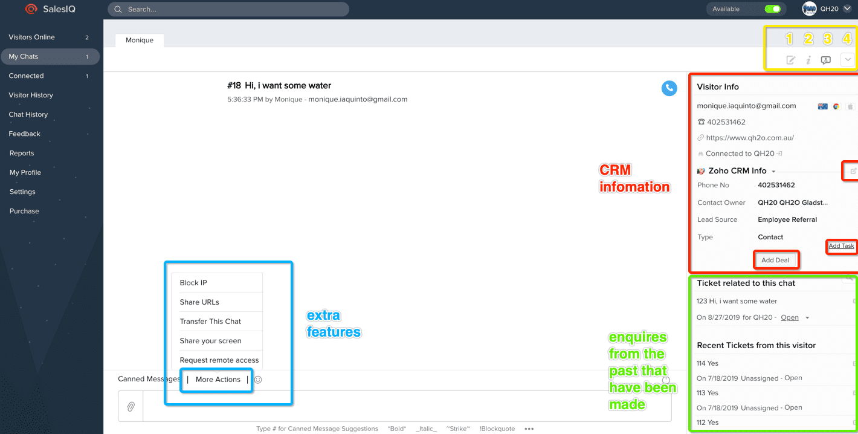Click the chat bubble icon at top right
This screenshot has width=858, height=434.
[x=826, y=60]
